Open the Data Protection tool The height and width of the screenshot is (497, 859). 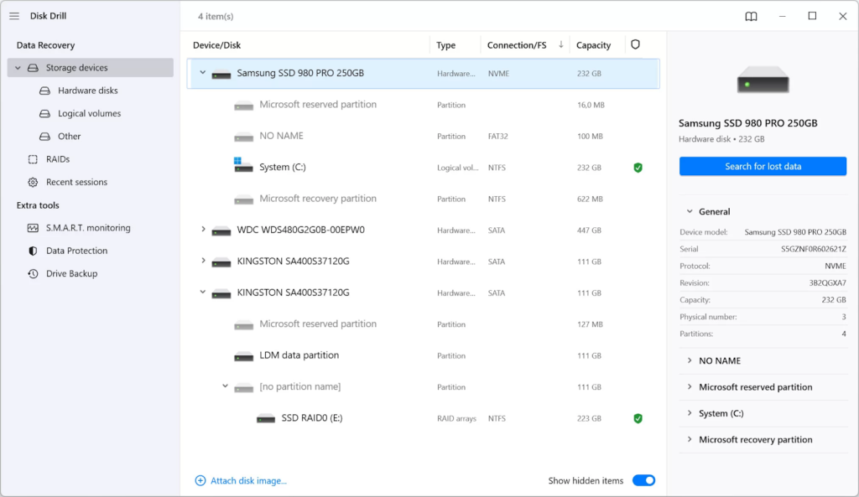click(x=74, y=250)
